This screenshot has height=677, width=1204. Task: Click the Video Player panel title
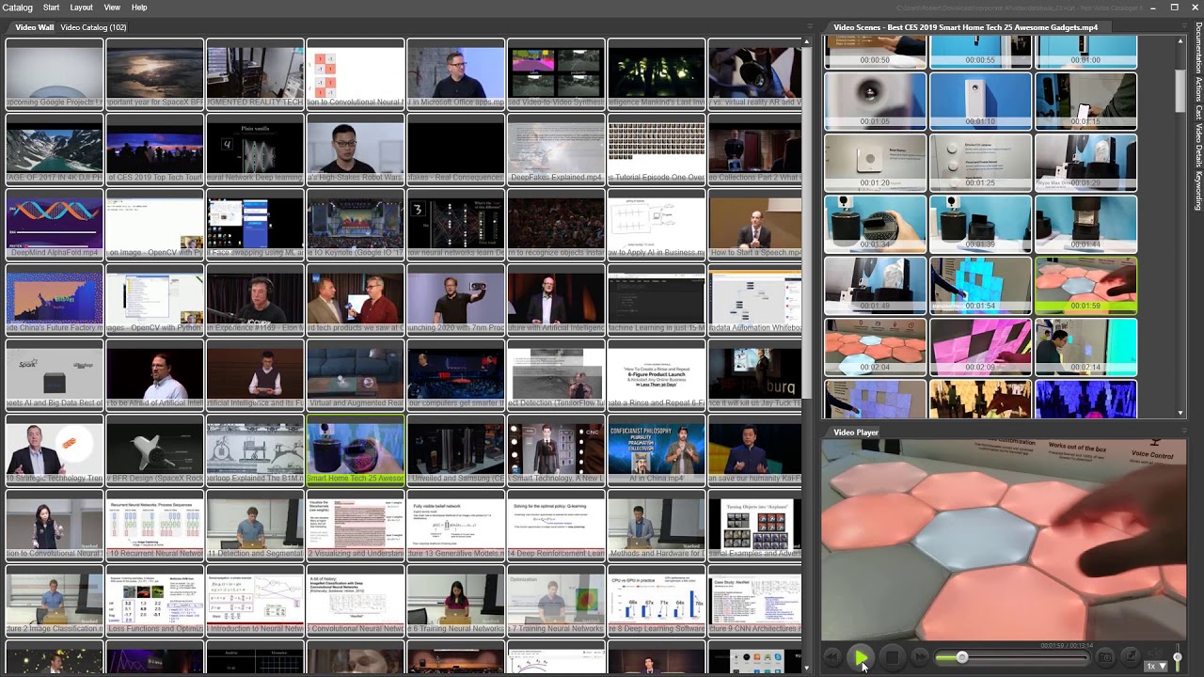(x=856, y=433)
